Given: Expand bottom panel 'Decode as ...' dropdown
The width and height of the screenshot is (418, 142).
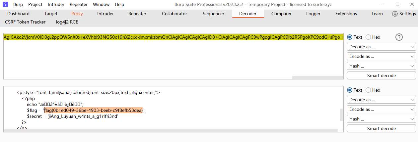Looking at the screenshot, I should [381, 100].
